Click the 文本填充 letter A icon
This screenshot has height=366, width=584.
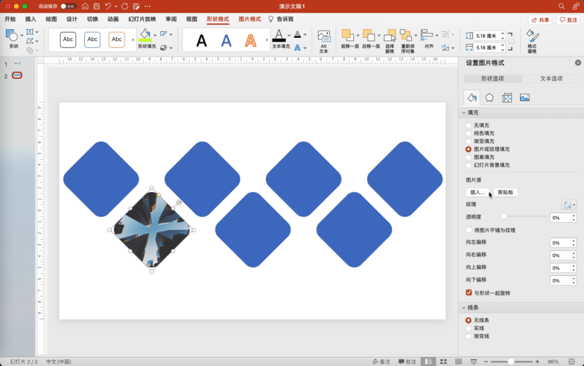click(279, 36)
